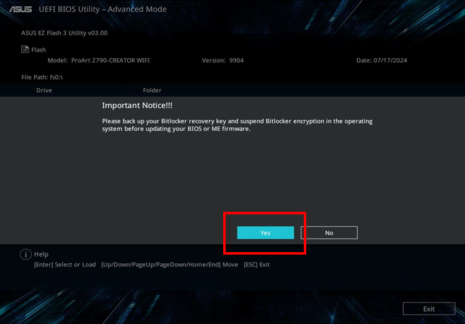Click the ASUS logo
465x324 pixels.
point(20,9)
